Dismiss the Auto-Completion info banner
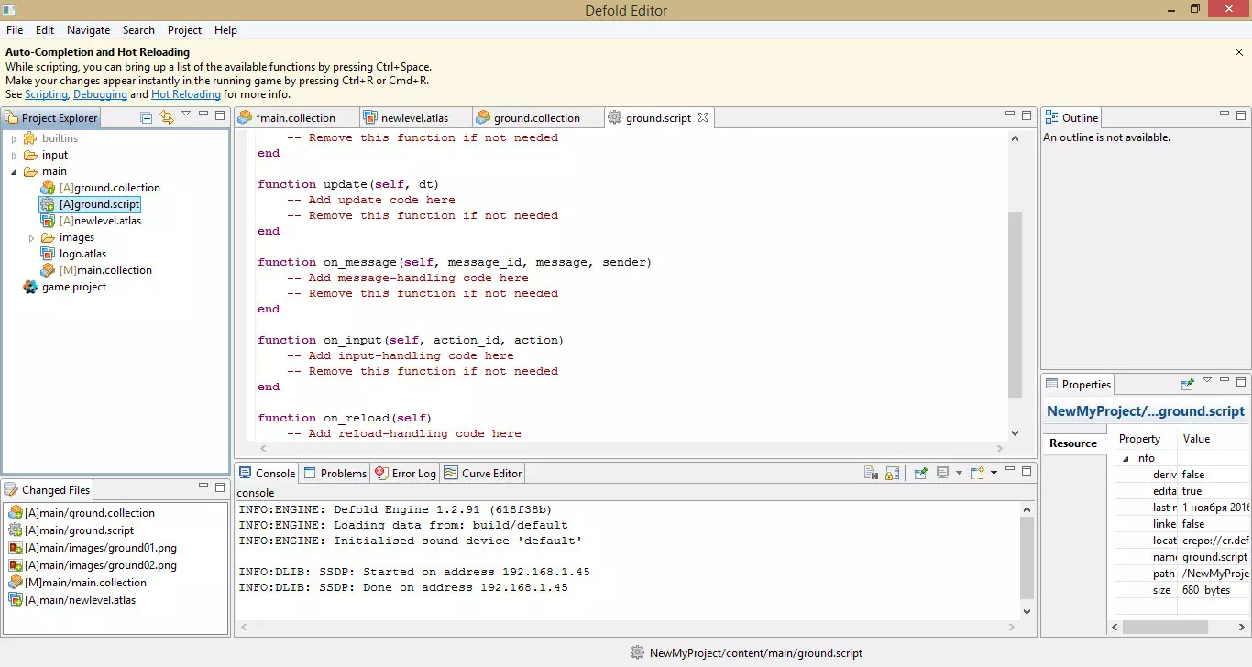 [1239, 53]
